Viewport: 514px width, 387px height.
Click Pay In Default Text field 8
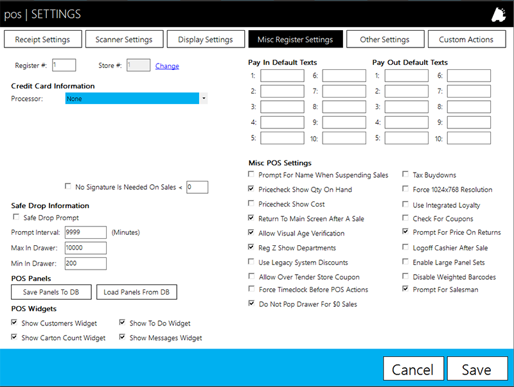[x=344, y=107]
